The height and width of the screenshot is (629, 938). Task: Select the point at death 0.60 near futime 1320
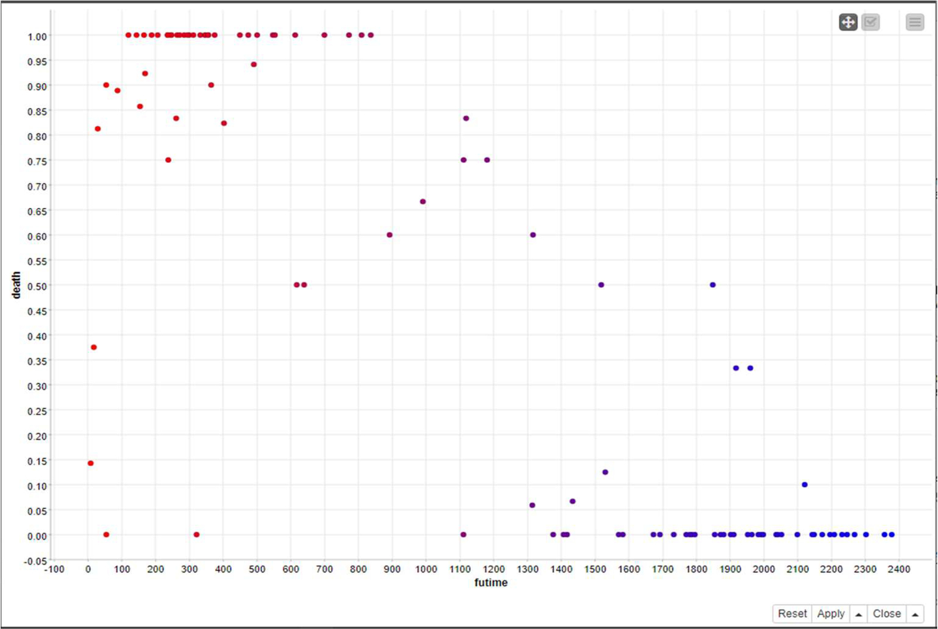533,235
